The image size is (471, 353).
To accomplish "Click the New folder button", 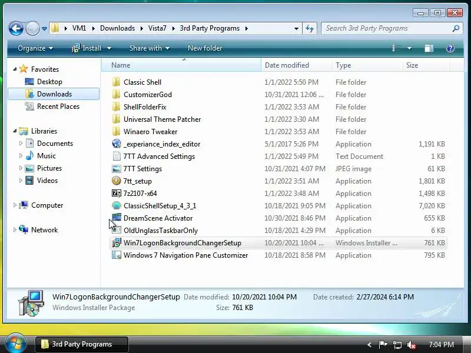I will 205,48.
